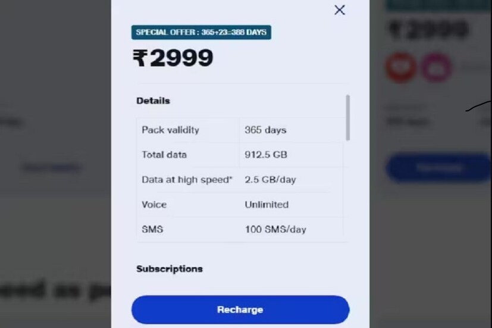Click the 365 days validity value
The height and width of the screenshot is (328, 492).
pos(265,130)
